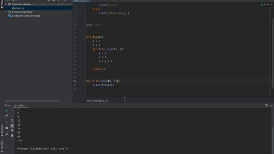Click the 'def fibo(n):' line

[x=95, y=37]
